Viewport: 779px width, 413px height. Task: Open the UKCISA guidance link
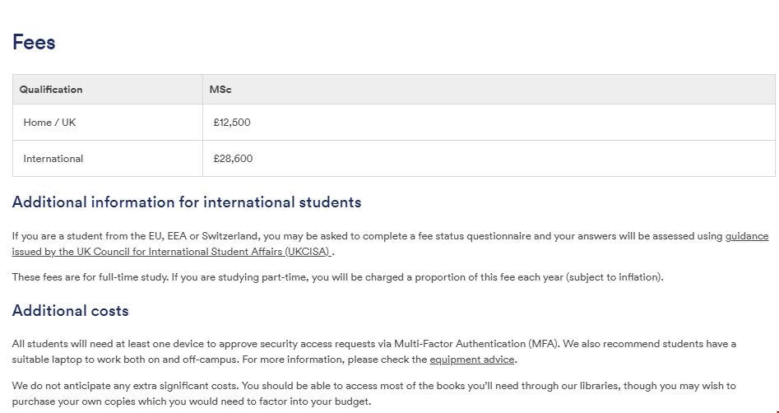pyautogui.click(x=171, y=252)
